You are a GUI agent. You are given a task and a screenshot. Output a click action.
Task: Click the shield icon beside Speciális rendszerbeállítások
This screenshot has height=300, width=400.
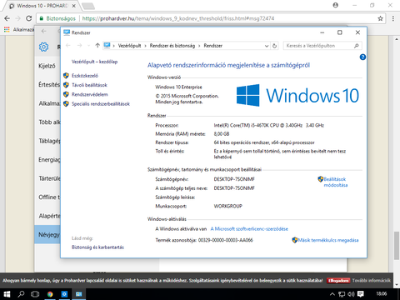point(66,104)
